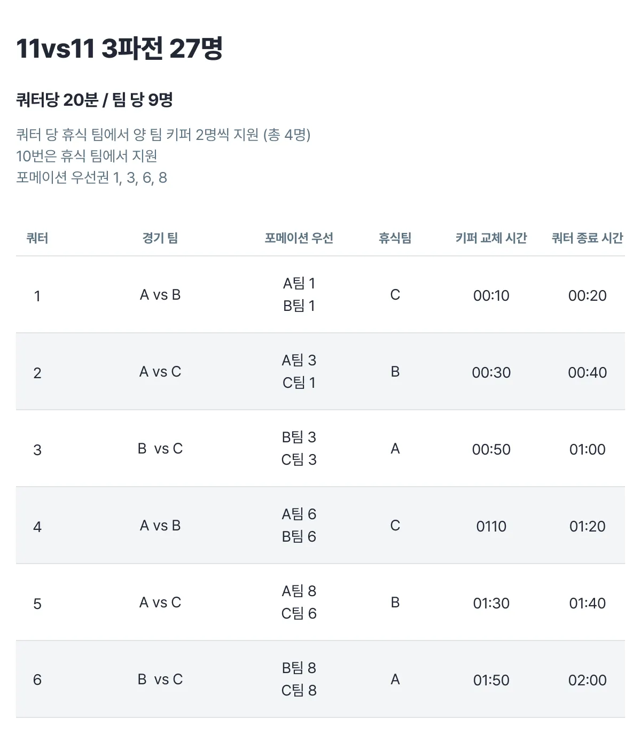Screen dimensions: 641x750
Task: Select the "C팀 6" formation priority text
Action: tap(299, 613)
